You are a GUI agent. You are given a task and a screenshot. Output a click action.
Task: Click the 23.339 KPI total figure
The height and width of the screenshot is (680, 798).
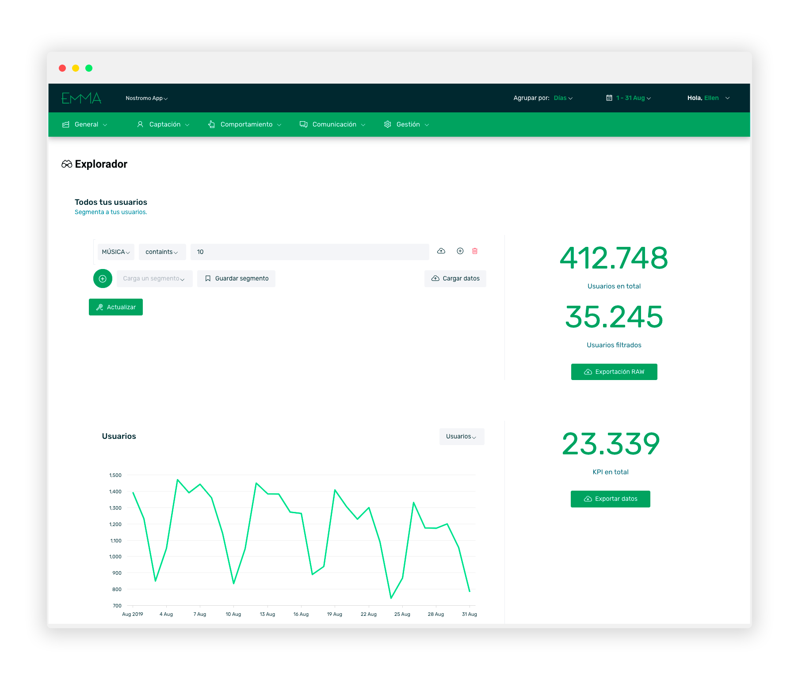(611, 444)
